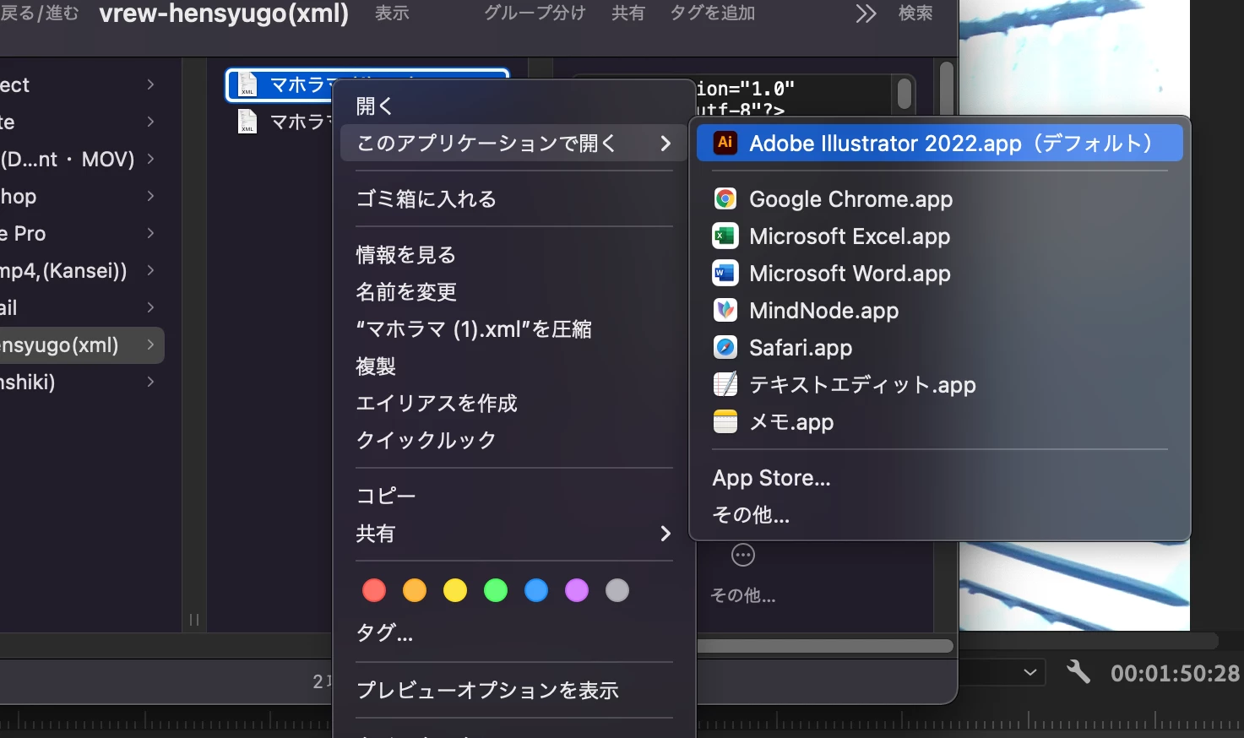
Task: Choose ゴミ箱に入れる from context menu
Action: pos(513,198)
